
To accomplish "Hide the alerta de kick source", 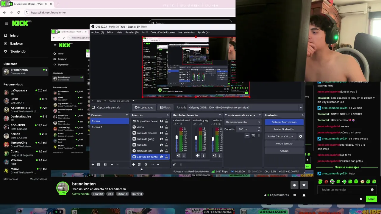I will pos(161,151).
